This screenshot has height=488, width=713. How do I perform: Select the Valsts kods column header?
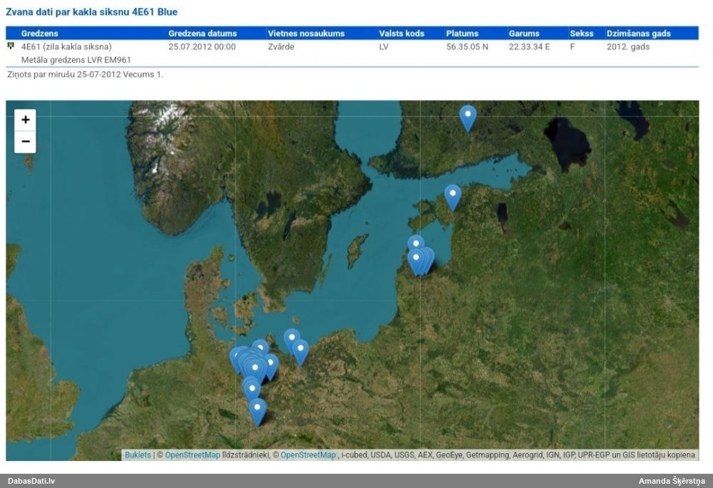(x=402, y=33)
